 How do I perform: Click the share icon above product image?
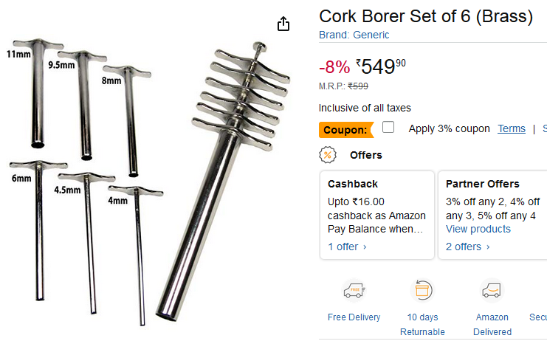(283, 24)
